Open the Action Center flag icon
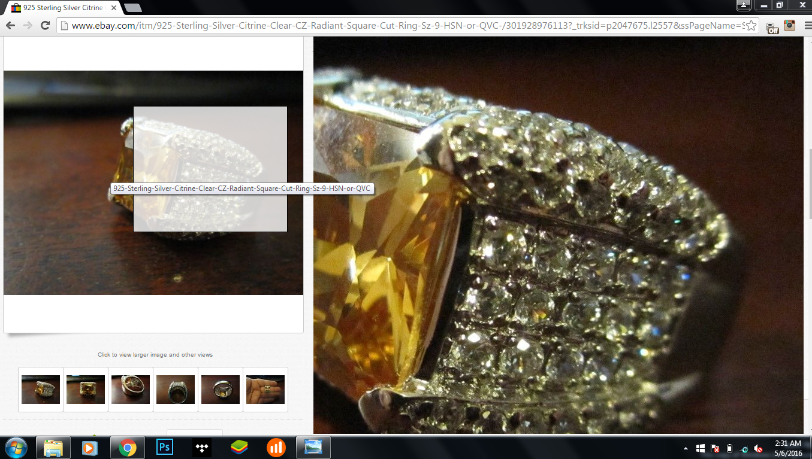Screen dimensions: 812x459 [713, 448]
